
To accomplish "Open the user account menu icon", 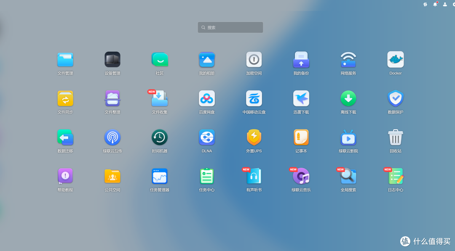I will 445,4.
